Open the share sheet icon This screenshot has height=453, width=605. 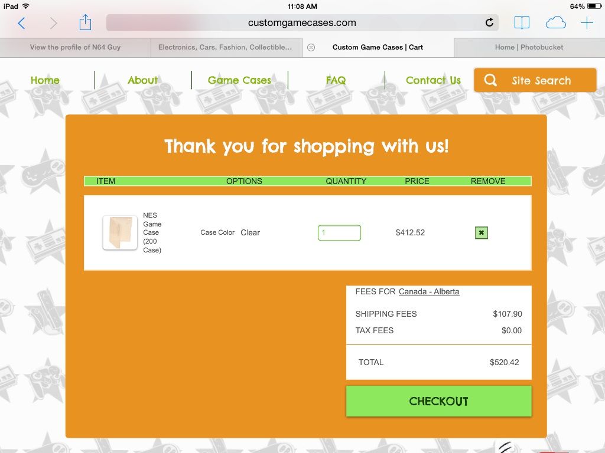coord(85,22)
